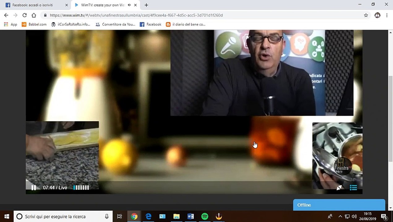
Task: Go back to the previous page
Action: pos(6,15)
